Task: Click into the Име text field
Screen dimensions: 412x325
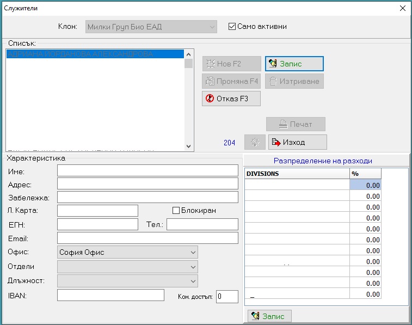Action: [147, 170]
